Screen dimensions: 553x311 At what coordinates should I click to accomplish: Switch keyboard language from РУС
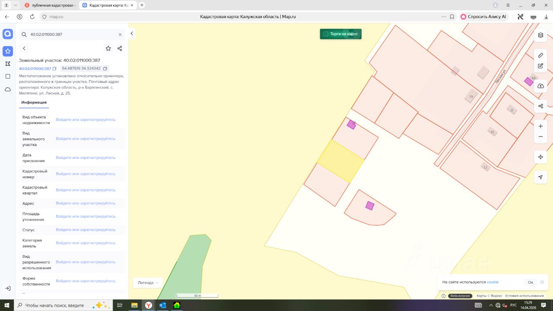click(513, 305)
